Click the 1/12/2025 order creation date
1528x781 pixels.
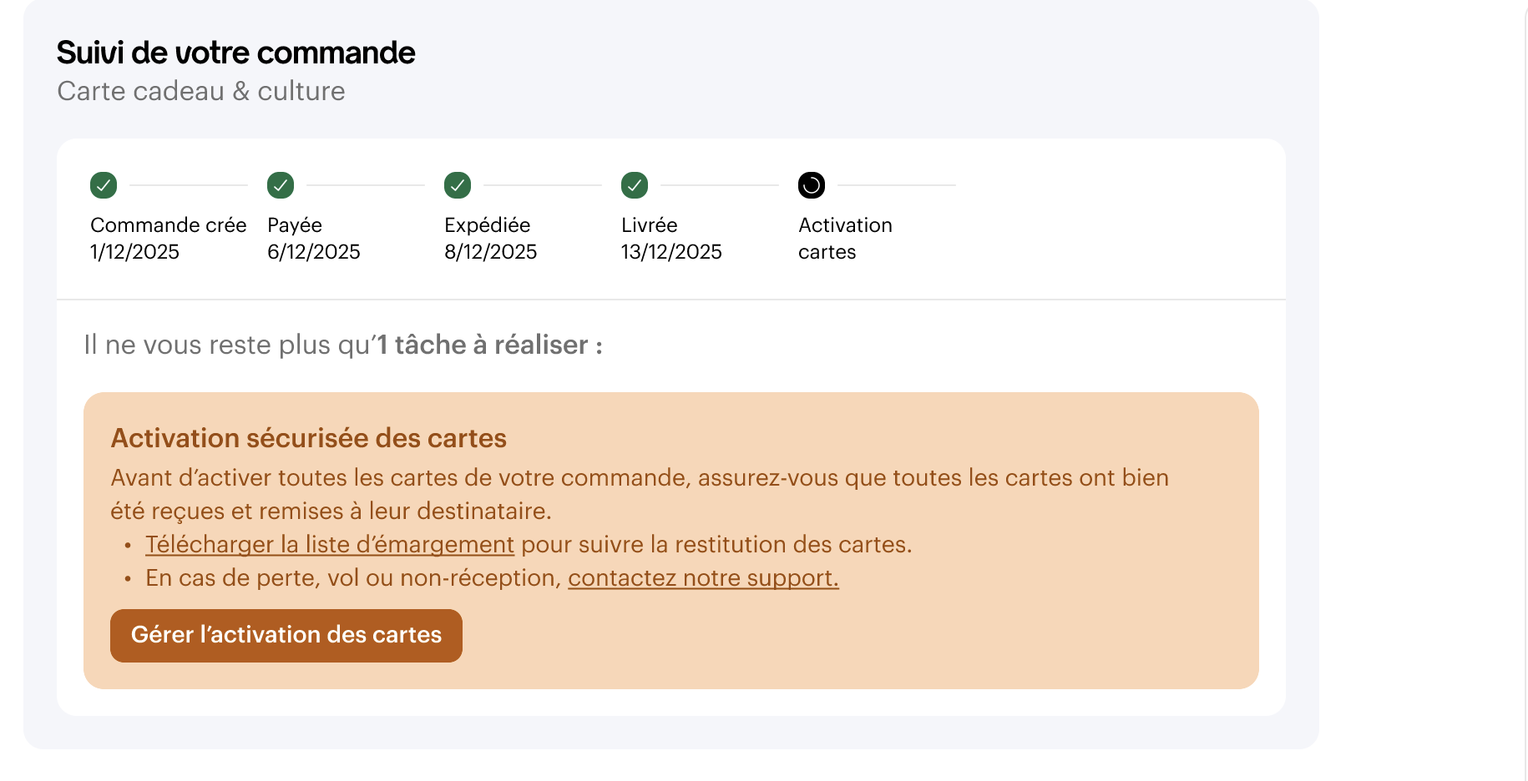134,252
